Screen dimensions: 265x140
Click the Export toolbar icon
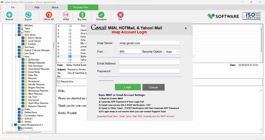[x=28, y=15]
